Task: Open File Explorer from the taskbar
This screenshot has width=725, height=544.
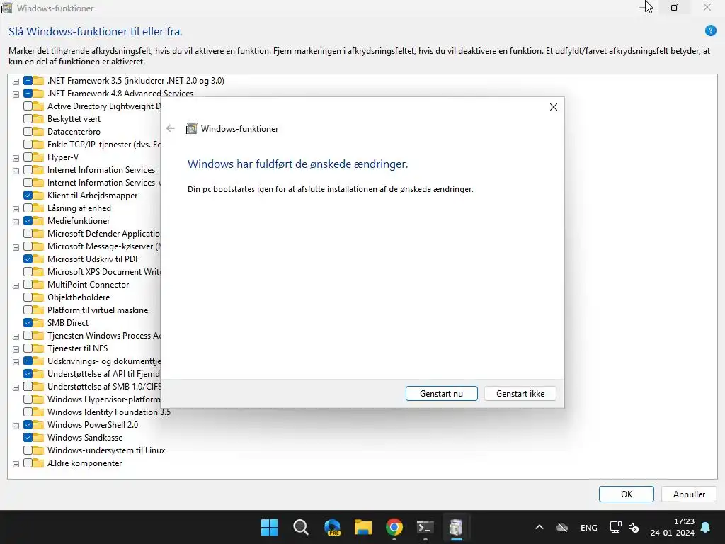Action: [x=363, y=527]
